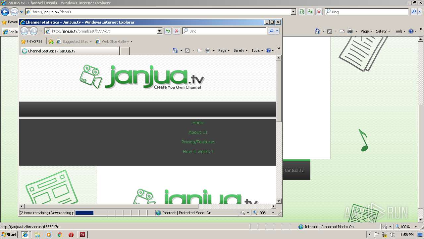Expand command bar overflow chevron in popup

tap(279, 49)
